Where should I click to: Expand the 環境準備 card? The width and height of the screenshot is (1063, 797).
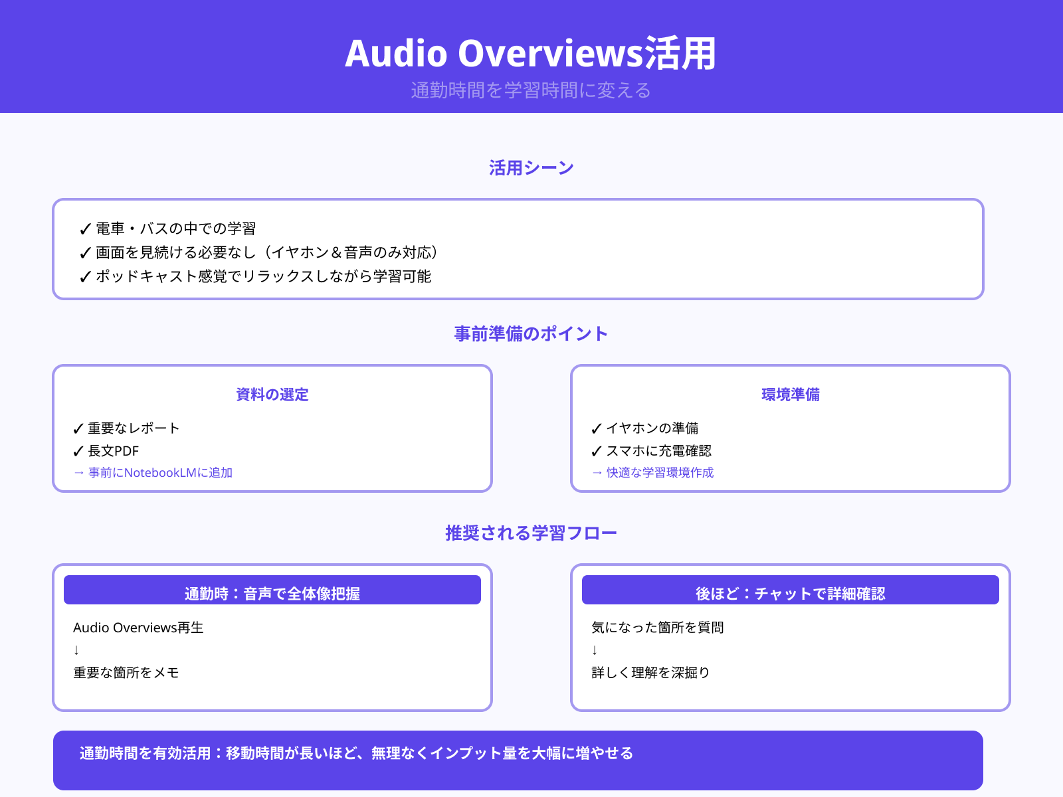[789, 394]
